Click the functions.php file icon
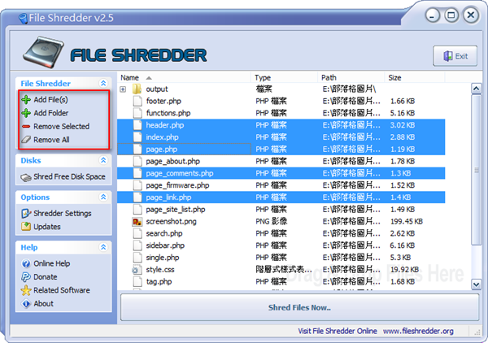Viewport: 488px width, 343px height. coord(137,113)
